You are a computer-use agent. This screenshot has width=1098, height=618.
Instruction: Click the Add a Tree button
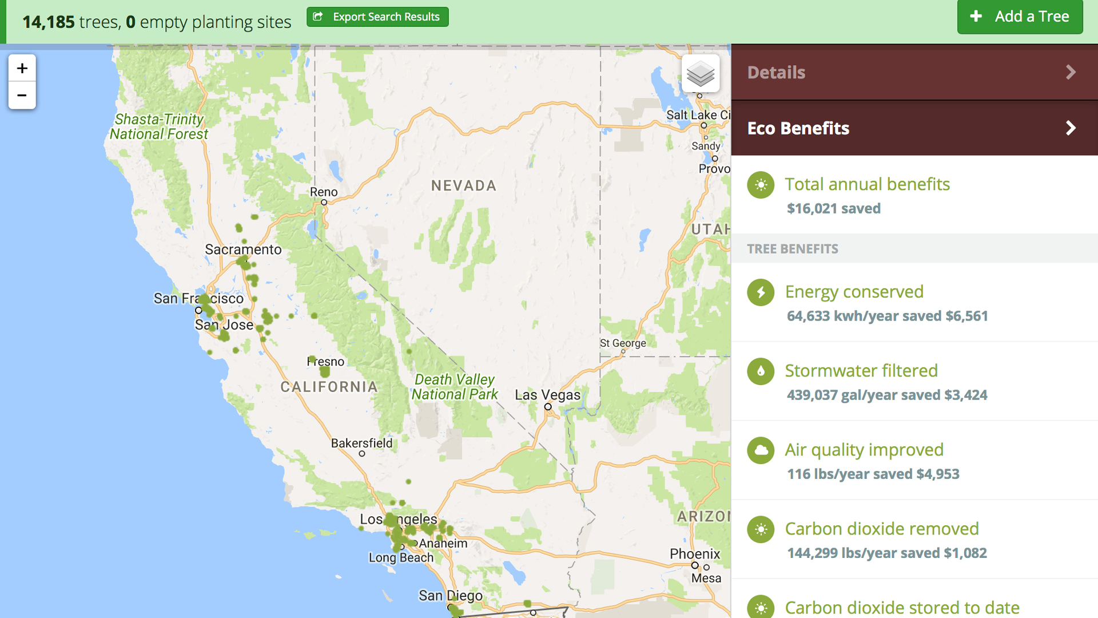pos(1020,17)
